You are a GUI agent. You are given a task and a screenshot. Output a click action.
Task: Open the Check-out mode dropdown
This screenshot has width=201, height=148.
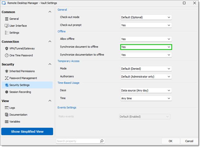146,17
